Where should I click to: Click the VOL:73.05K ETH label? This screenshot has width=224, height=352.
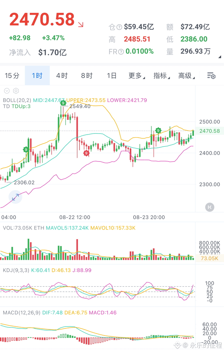coord(24,228)
